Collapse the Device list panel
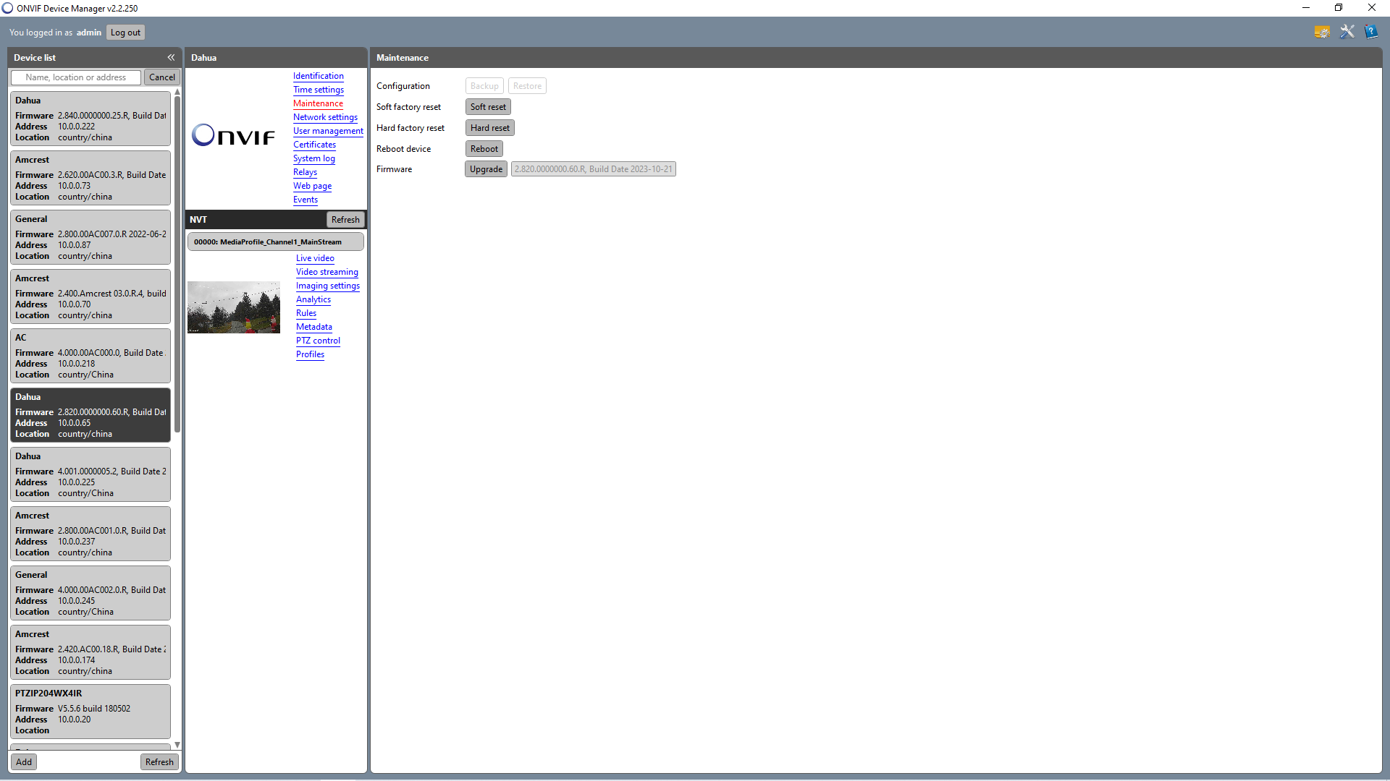The image size is (1390, 781). pyautogui.click(x=171, y=57)
